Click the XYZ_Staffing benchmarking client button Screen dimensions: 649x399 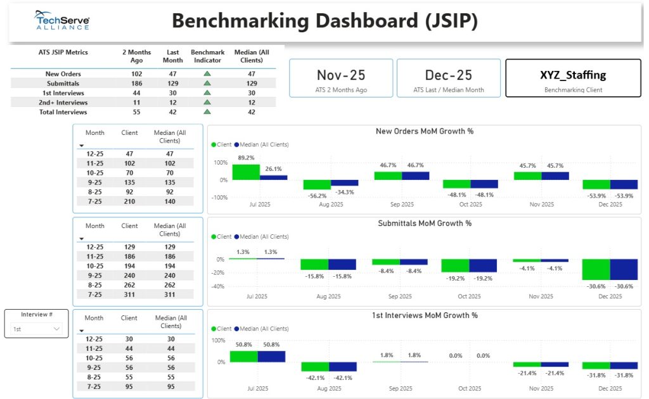click(x=572, y=77)
